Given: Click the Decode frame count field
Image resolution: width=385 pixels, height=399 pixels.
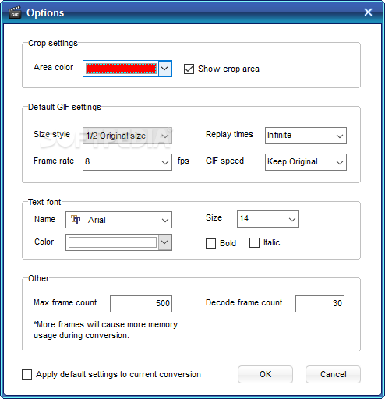Looking at the screenshot, I should coord(320,304).
